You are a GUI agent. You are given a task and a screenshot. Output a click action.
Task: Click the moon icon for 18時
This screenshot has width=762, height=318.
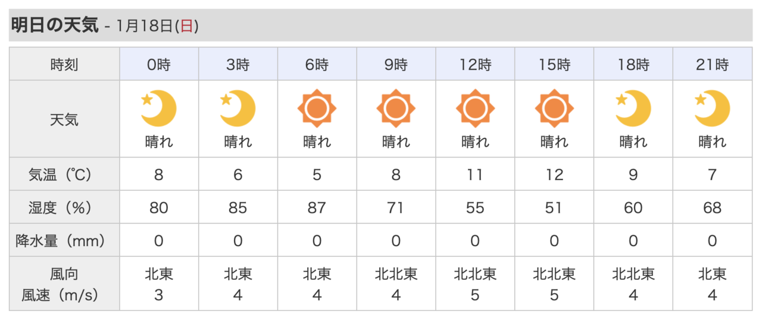[x=633, y=108]
